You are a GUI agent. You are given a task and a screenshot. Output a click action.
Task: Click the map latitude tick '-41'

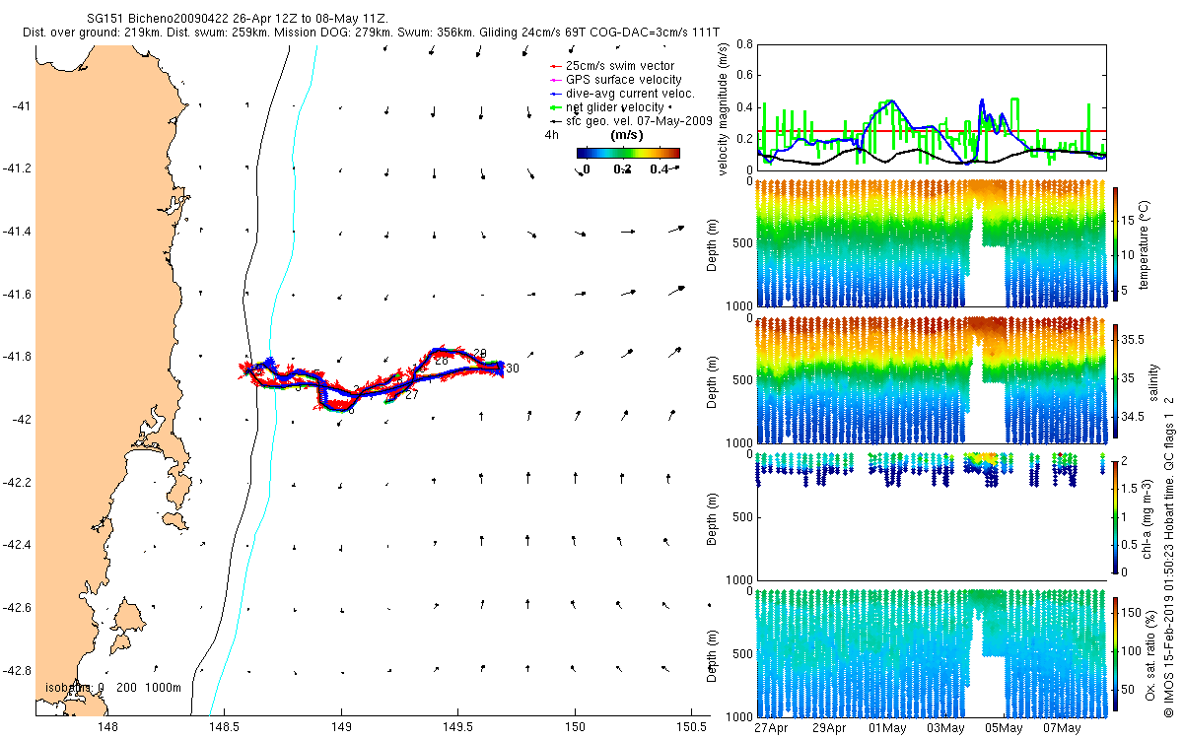[x=22, y=106]
